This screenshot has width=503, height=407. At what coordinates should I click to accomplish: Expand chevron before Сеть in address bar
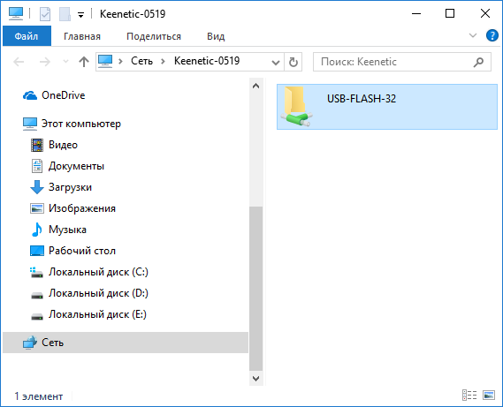click(x=120, y=61)
